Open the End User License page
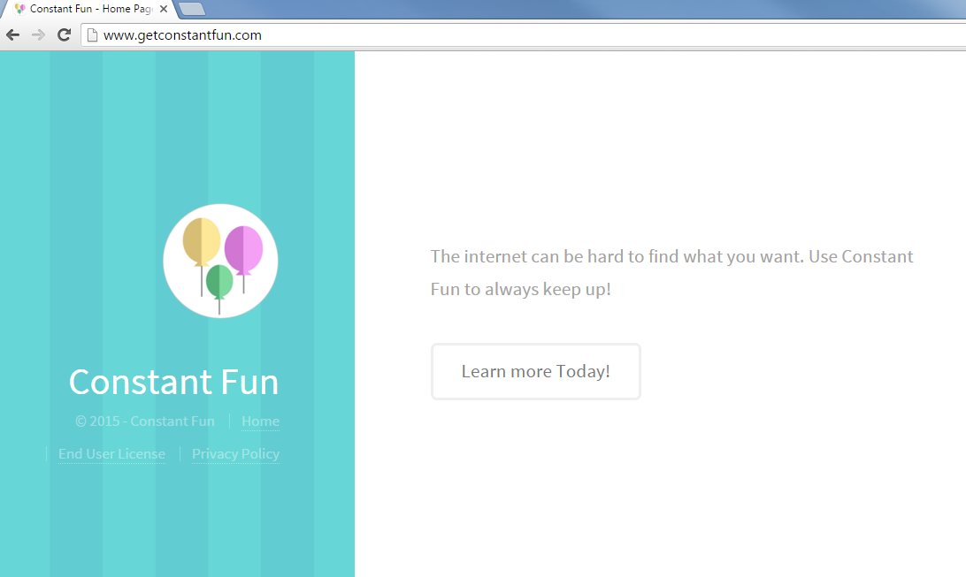Screen dimensions: 966x577 [111, 453]
